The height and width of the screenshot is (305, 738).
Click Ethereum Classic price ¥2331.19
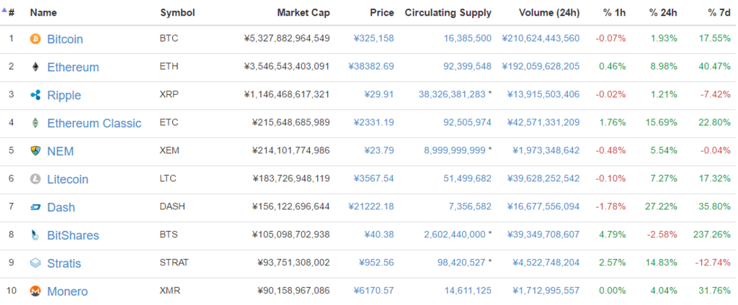click(374, 123)
